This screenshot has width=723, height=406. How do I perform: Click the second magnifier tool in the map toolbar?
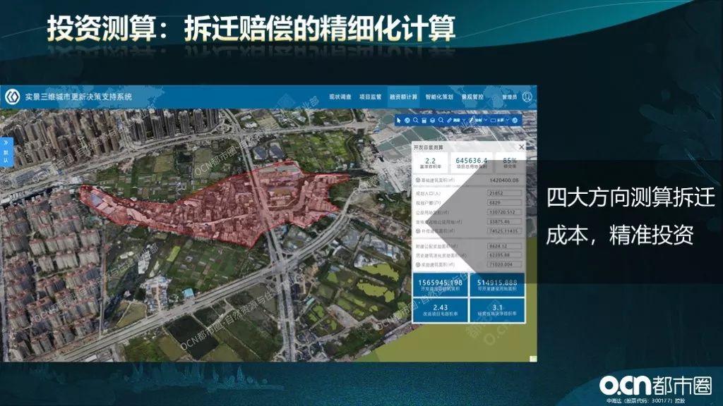441,120
